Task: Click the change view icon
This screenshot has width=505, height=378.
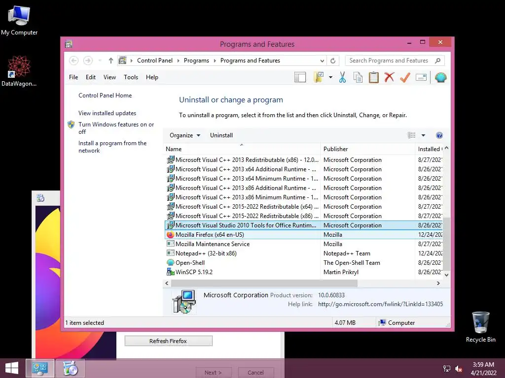Action: [411, 135]
